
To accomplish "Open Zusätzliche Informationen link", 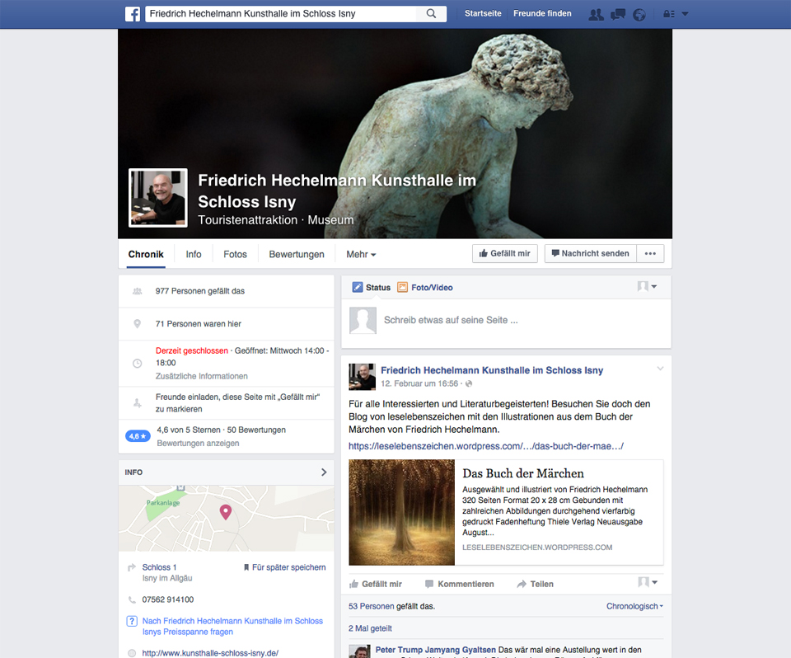I will (201, 376).
